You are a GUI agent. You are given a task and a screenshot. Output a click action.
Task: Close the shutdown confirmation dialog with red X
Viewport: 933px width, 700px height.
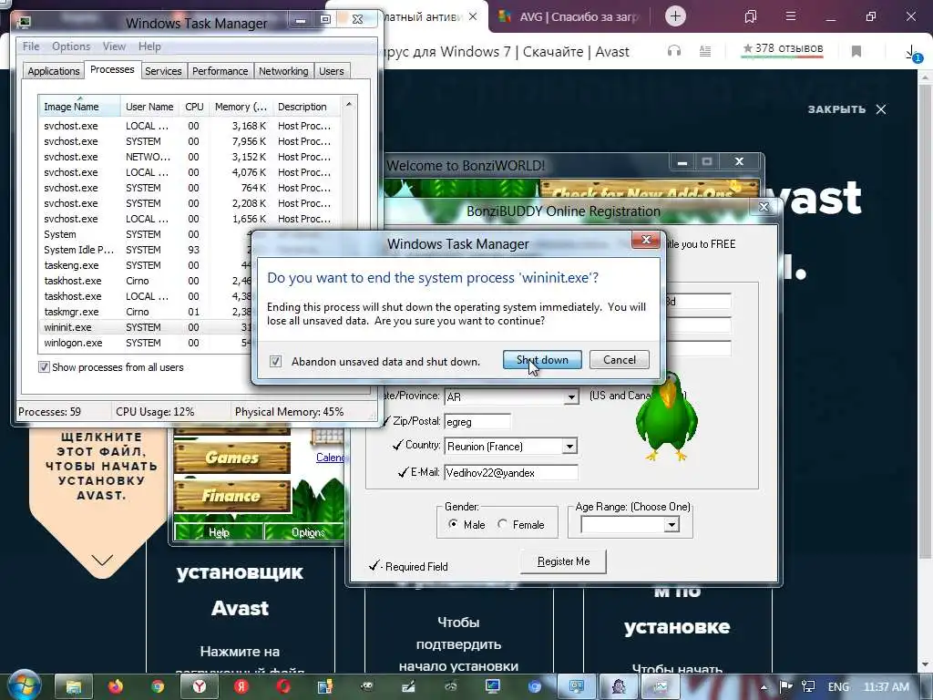[x=646, y=240]
